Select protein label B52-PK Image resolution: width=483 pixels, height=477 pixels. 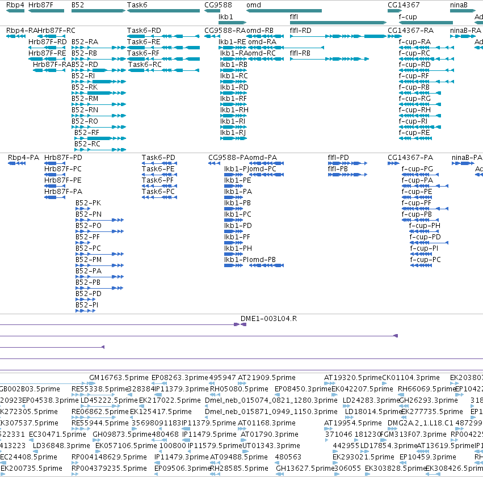88,203
